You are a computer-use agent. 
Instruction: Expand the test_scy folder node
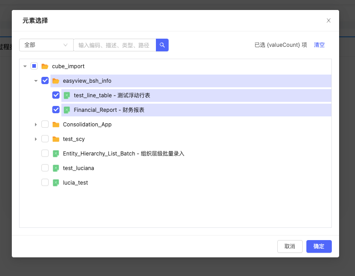[x=36, y=139]
